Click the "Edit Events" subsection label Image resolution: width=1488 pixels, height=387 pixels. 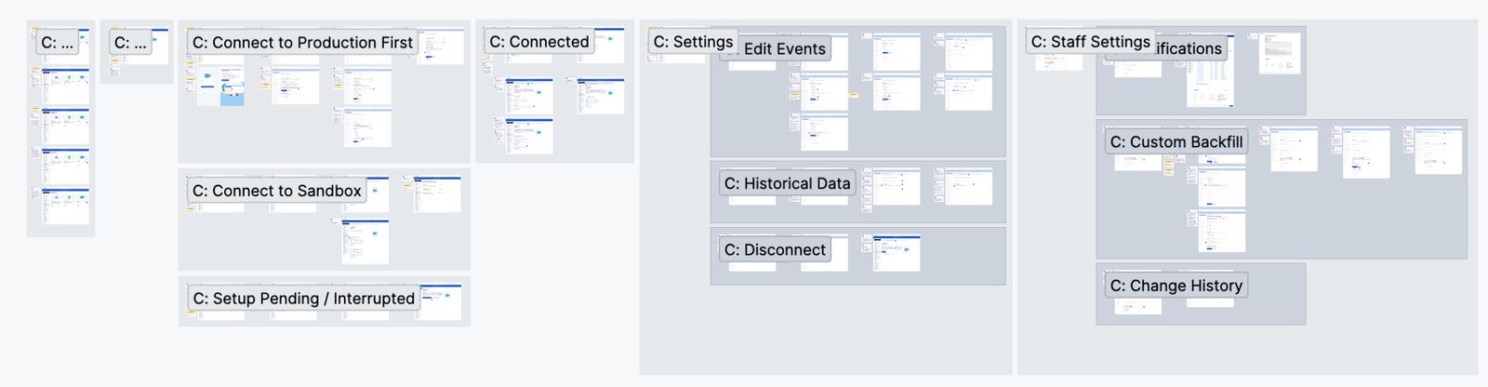784,49
